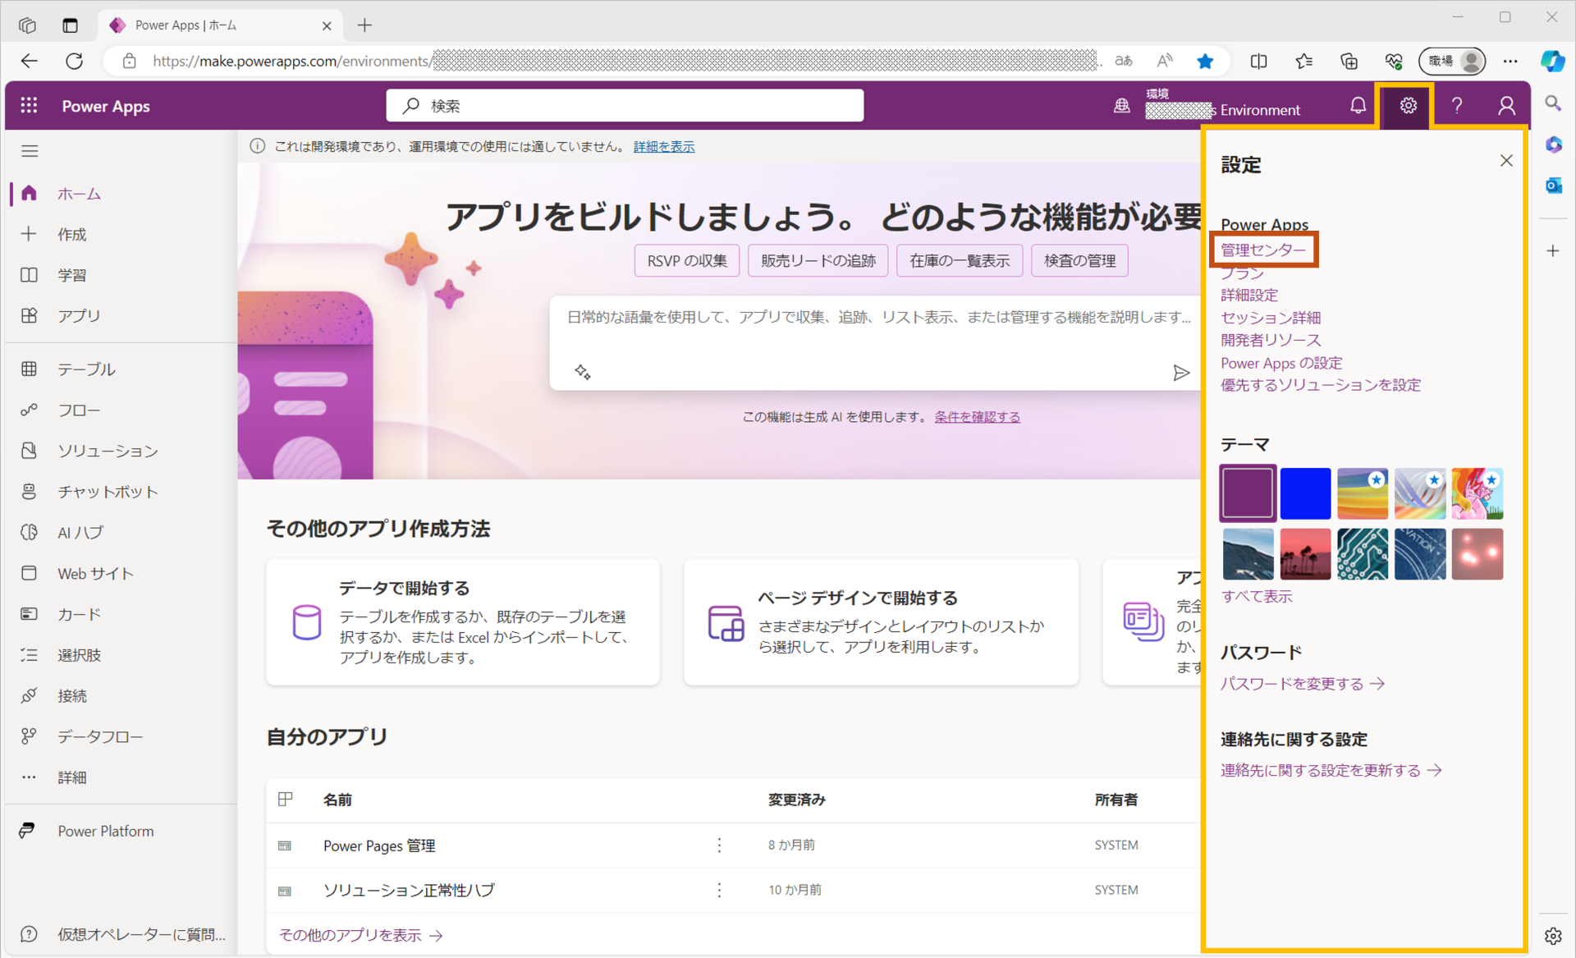
Task: Click 条件を確認する link
Action: pos(977,417)
